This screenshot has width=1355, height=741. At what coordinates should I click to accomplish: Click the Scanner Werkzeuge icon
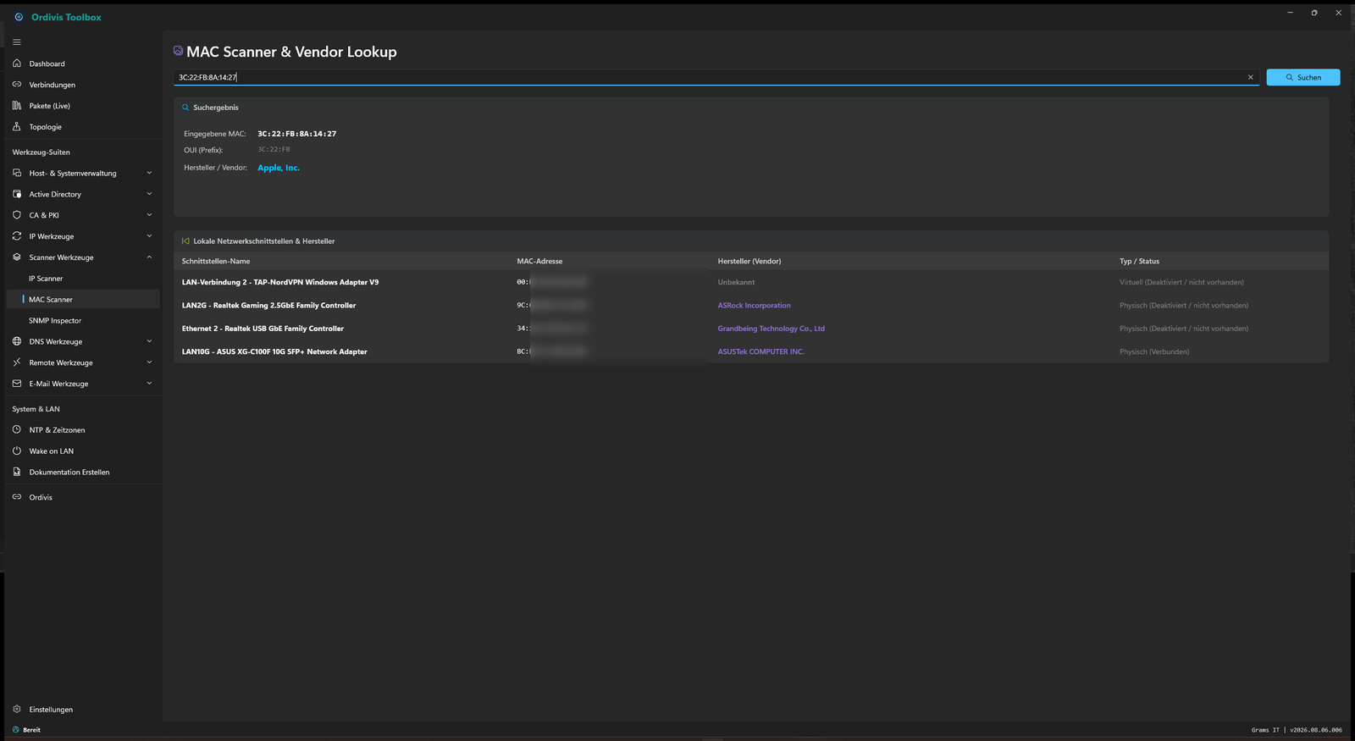coord(17,257)
